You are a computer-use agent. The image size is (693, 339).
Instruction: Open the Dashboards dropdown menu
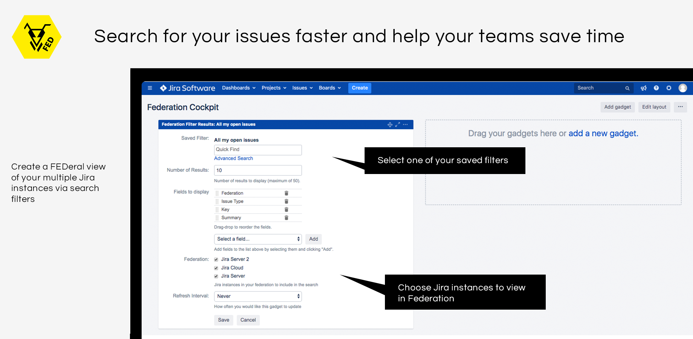(239, 88)
